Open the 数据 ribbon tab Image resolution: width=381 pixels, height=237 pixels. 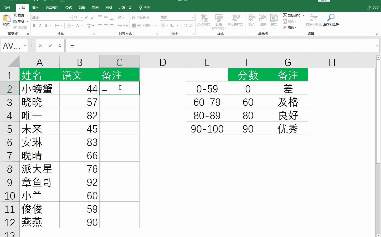point(82,8)
